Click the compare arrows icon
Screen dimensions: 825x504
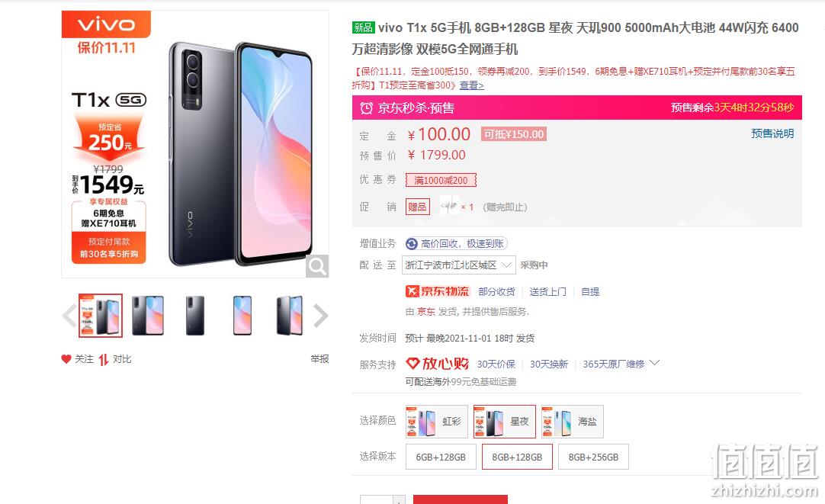(x=103, y=359)
